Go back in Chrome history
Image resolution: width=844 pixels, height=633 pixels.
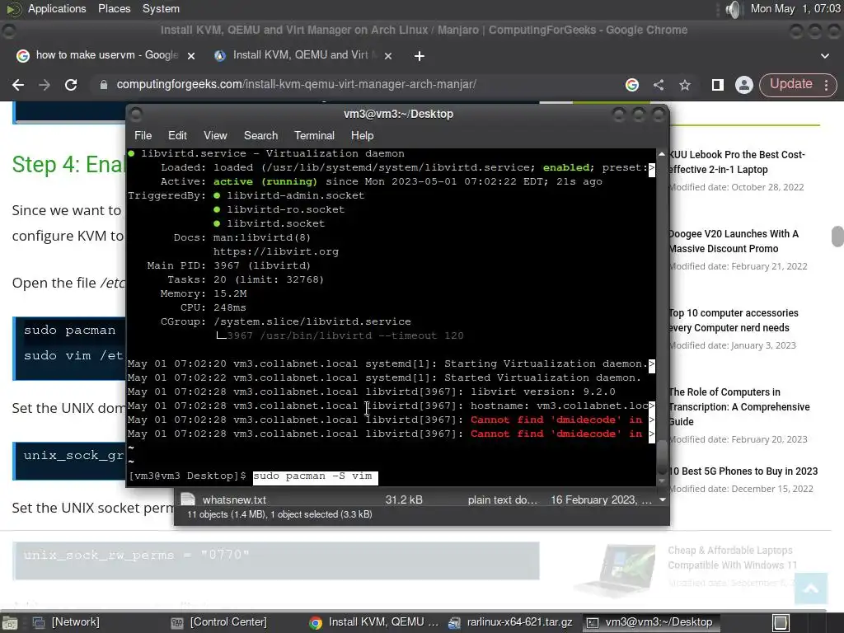[18, 85]
